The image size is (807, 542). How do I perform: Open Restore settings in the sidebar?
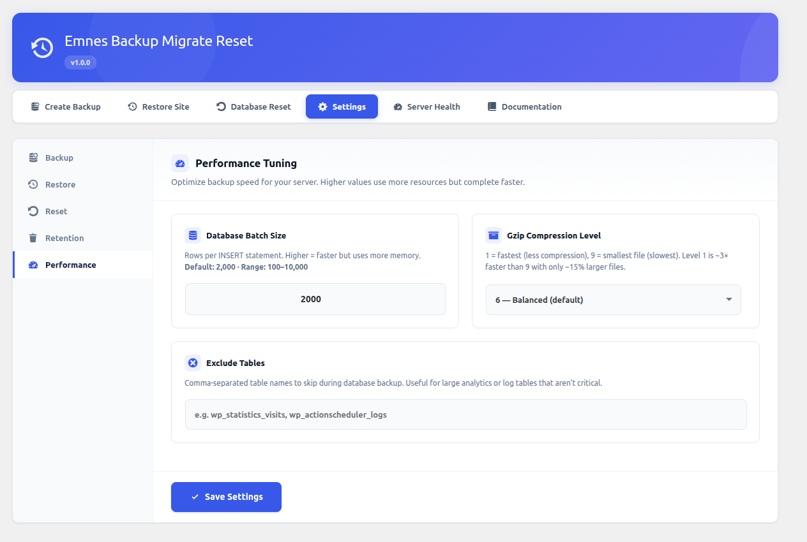coord(83,184)
